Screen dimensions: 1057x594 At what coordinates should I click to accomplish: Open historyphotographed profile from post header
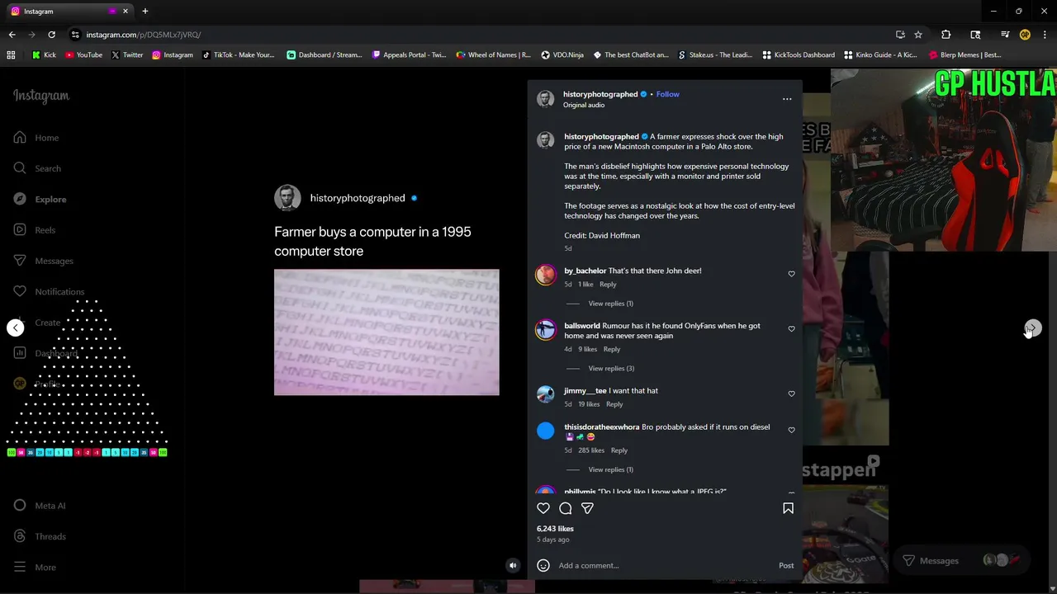click(600, 94)
